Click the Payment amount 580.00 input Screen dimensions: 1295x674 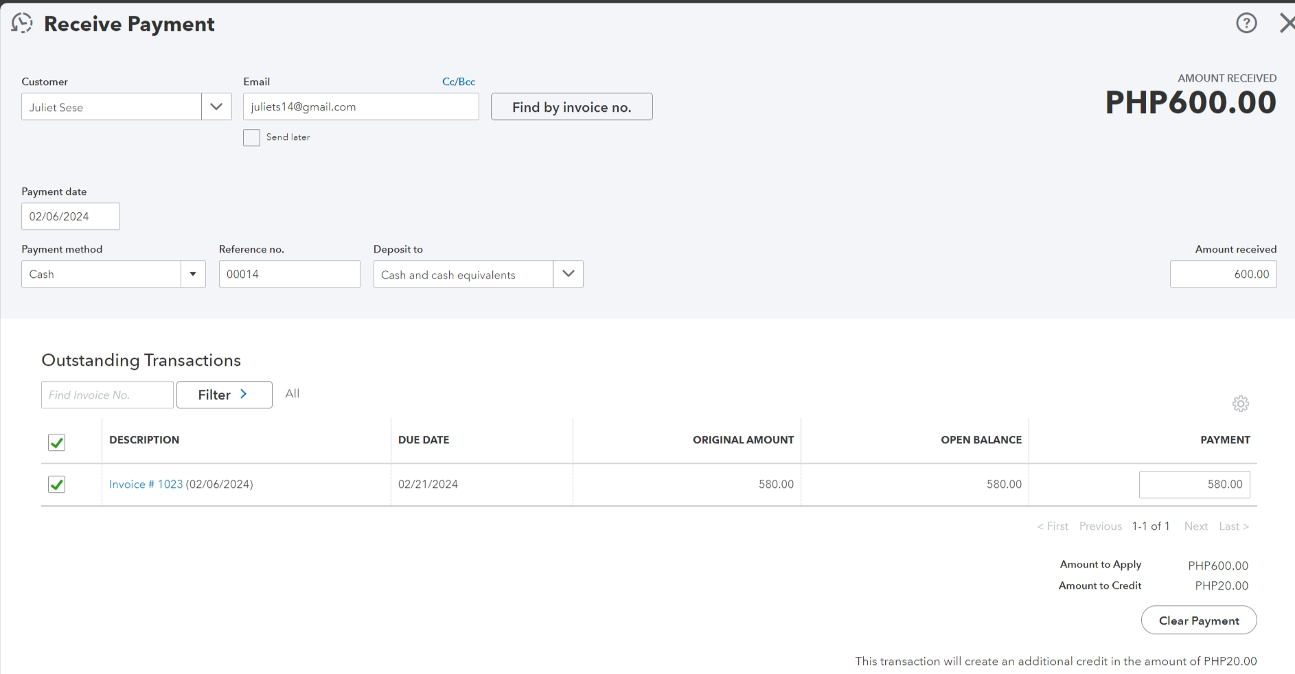(1195, 485)
